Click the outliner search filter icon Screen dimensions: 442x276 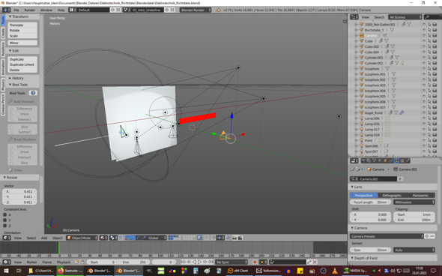(427, 17)
